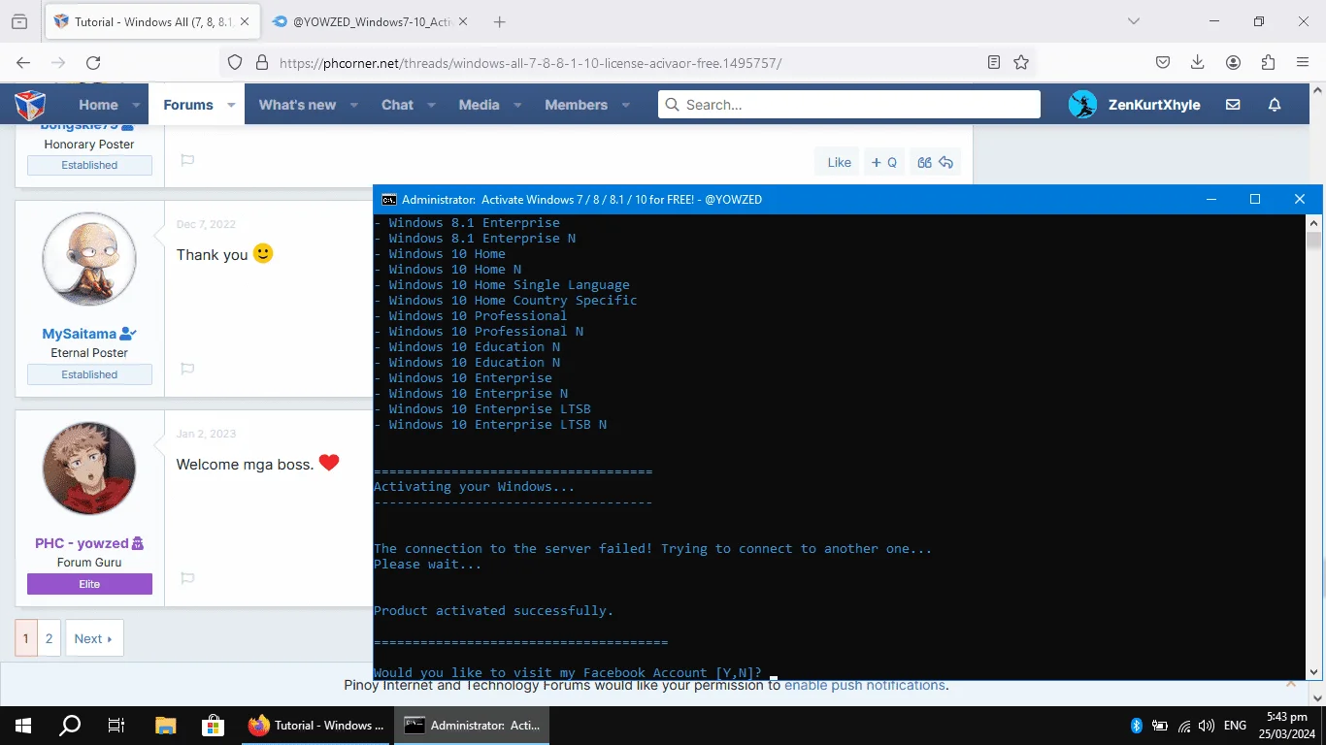Click battery tray icon
1326x745 pixels.
point(1159,726)
